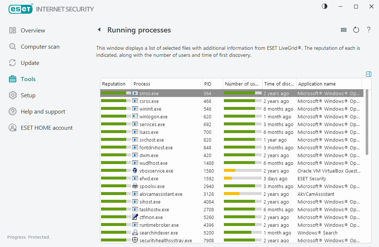
Task: Open the Setup section
Action: tap(28, 95)
